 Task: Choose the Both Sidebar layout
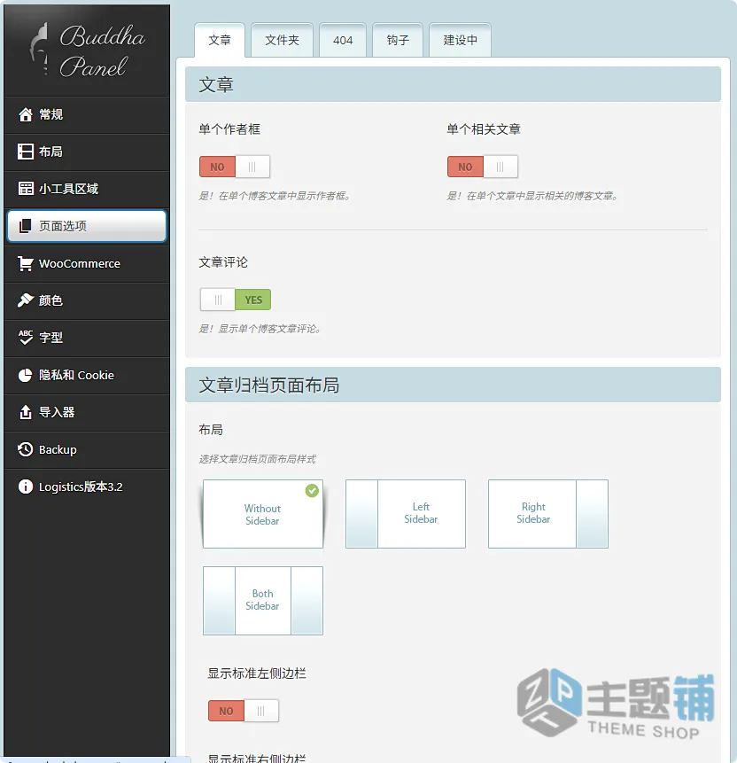(x=263, y=601)
